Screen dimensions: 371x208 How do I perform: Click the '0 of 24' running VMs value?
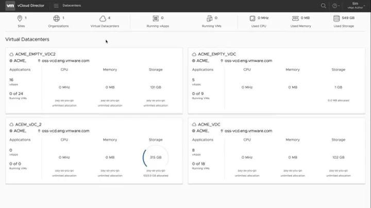click(x=16, y=94)
